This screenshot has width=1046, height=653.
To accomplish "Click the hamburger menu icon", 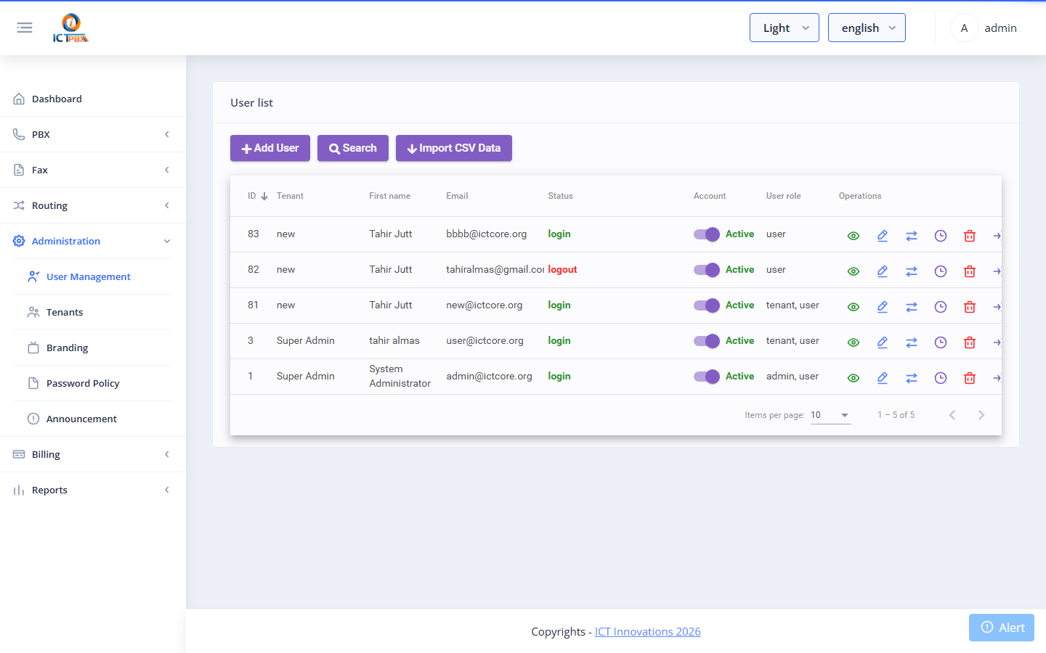I will [25, 28].
